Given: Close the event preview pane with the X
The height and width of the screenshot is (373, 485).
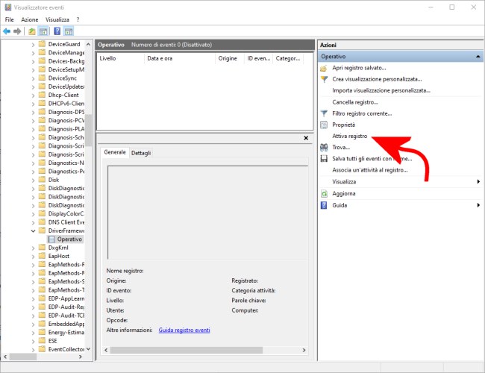Looking at the screenshot, I should click(306, 138).
